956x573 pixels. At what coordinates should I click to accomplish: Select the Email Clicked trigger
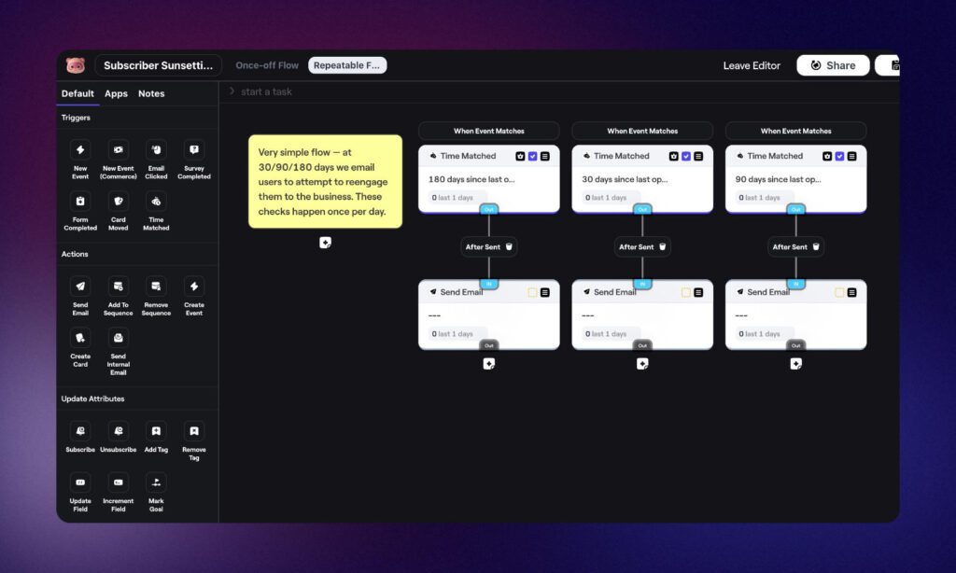(x=156, y=157)
